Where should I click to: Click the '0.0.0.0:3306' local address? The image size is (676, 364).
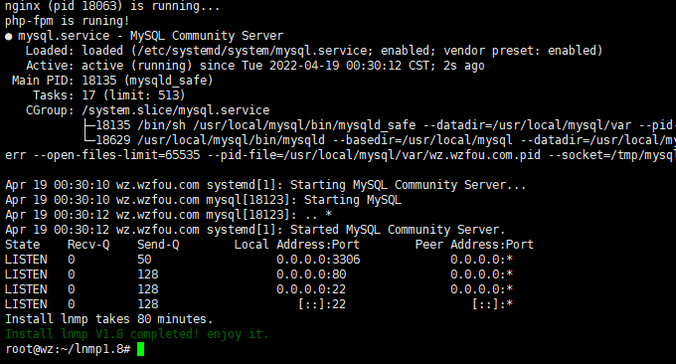(318, 260)
